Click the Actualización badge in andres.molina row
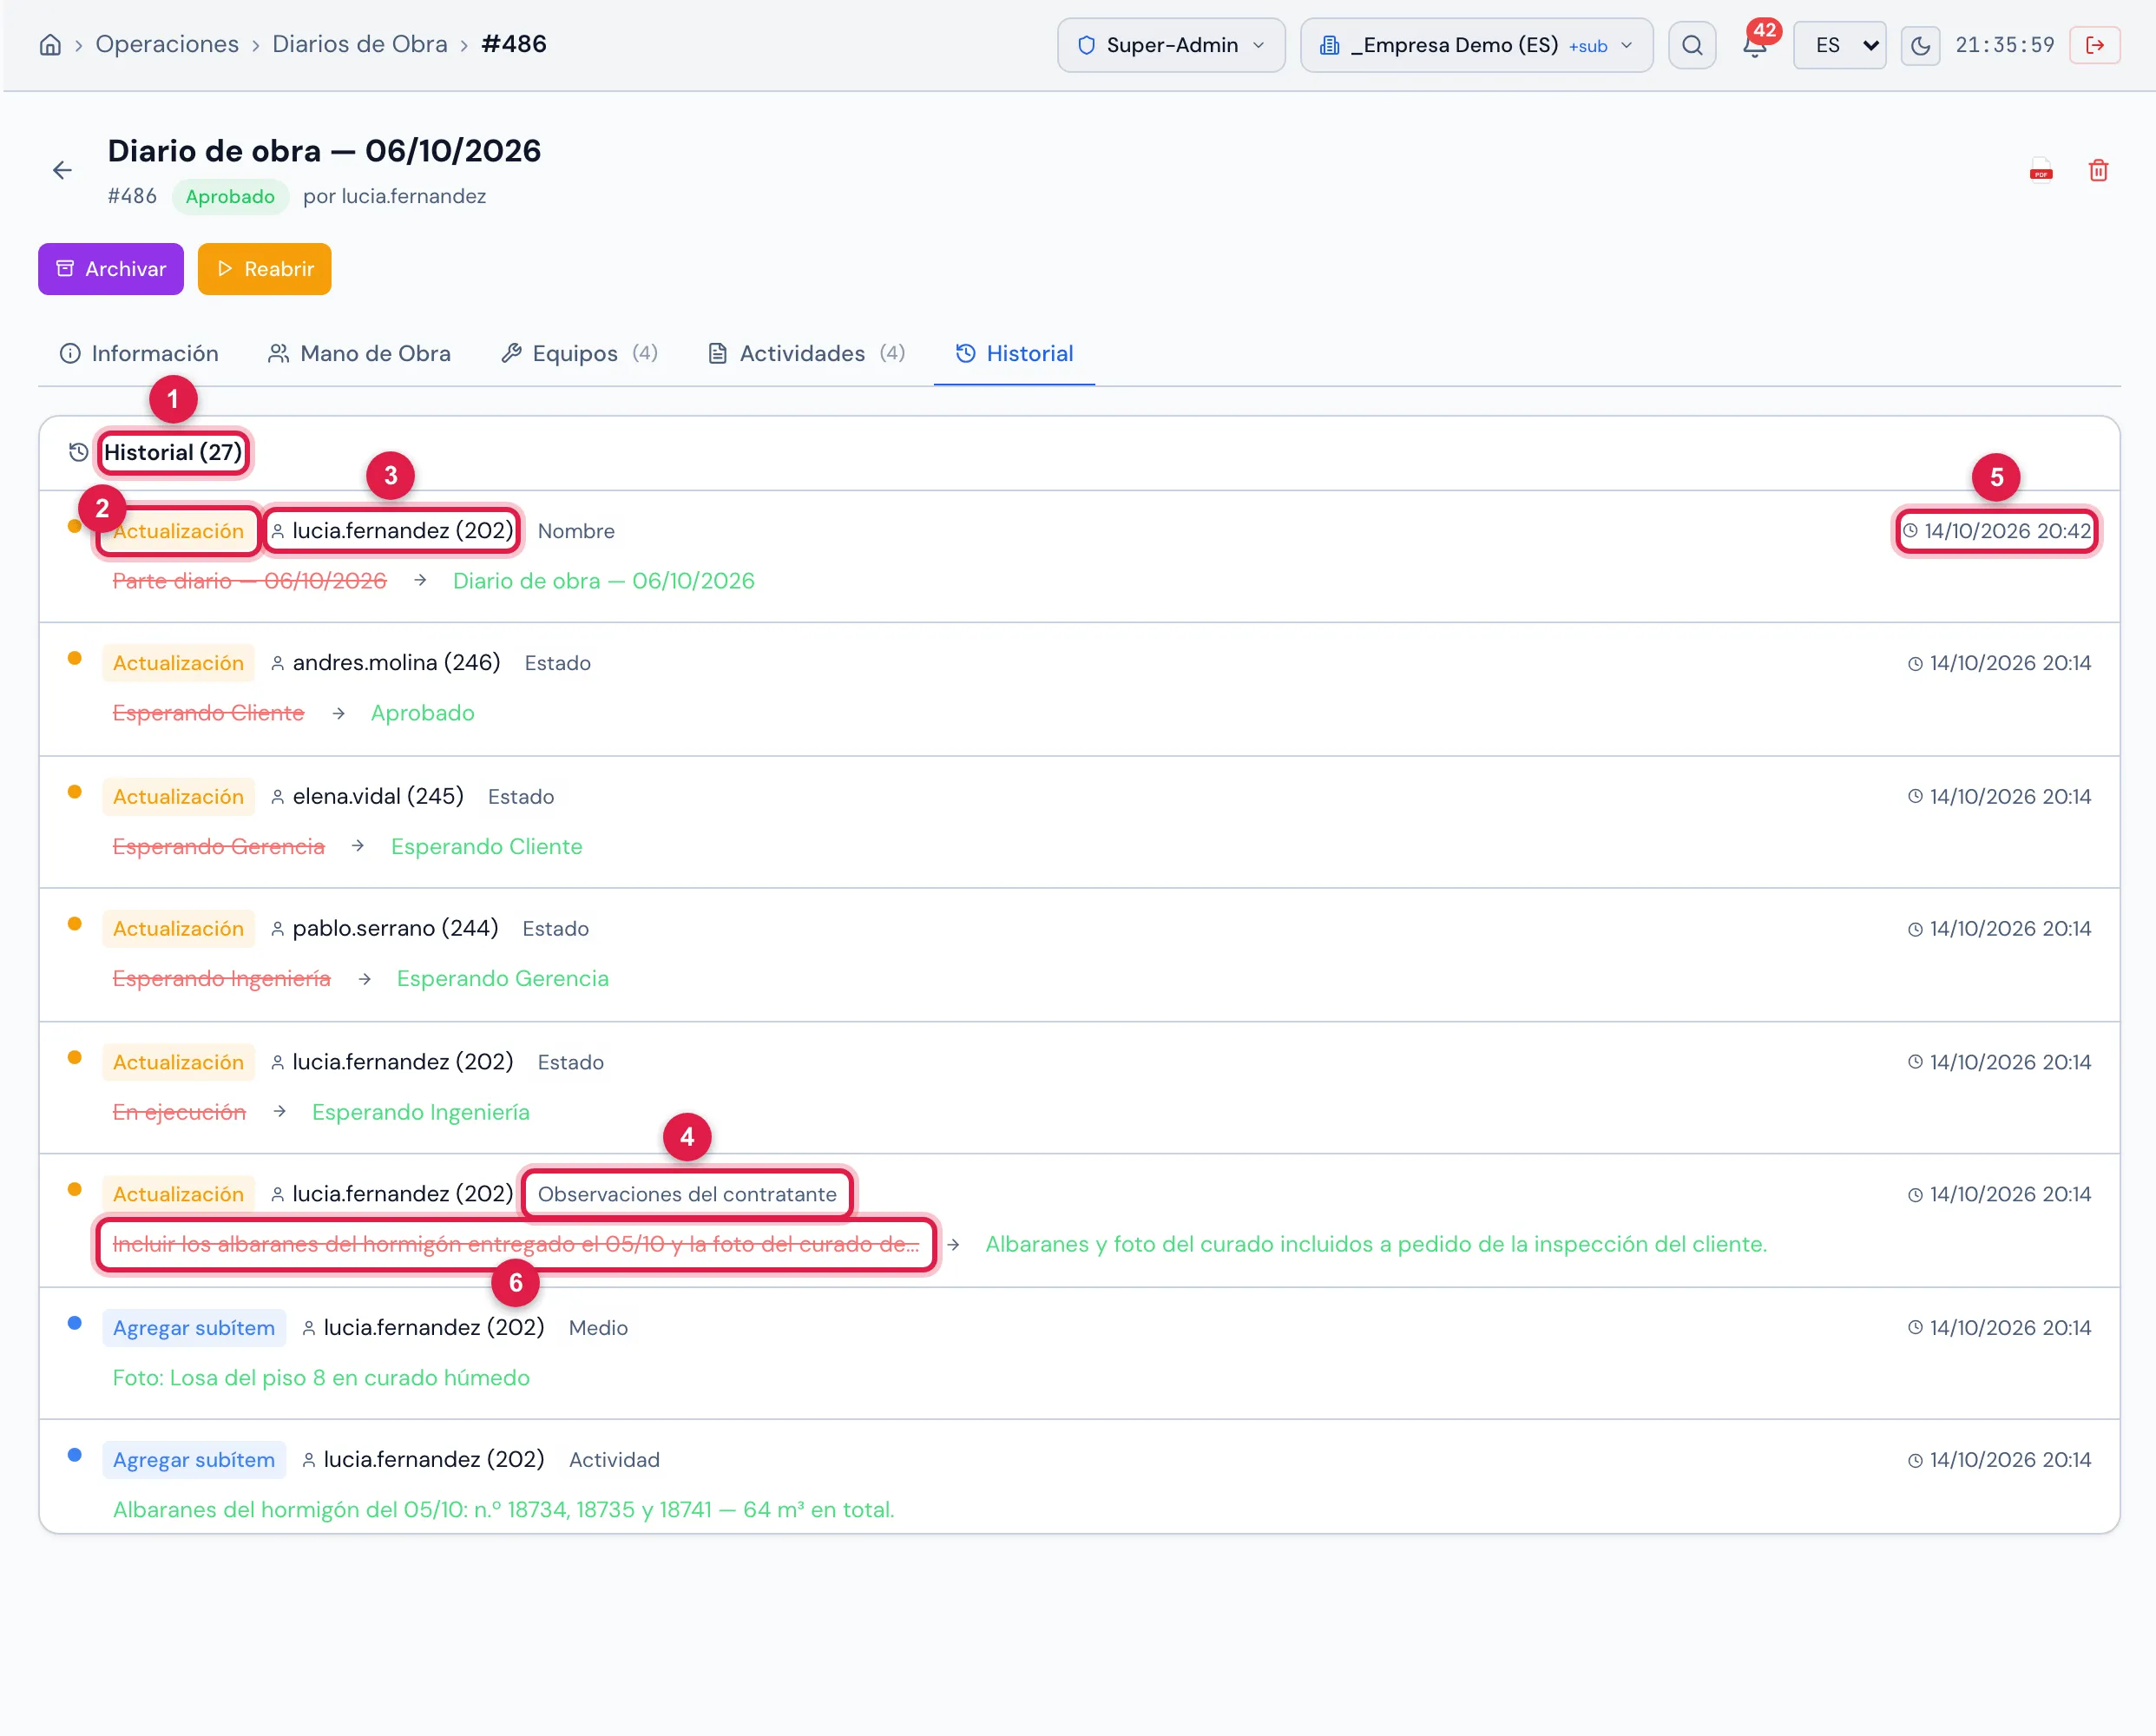2156x1736 pixels. coord(178,663)
